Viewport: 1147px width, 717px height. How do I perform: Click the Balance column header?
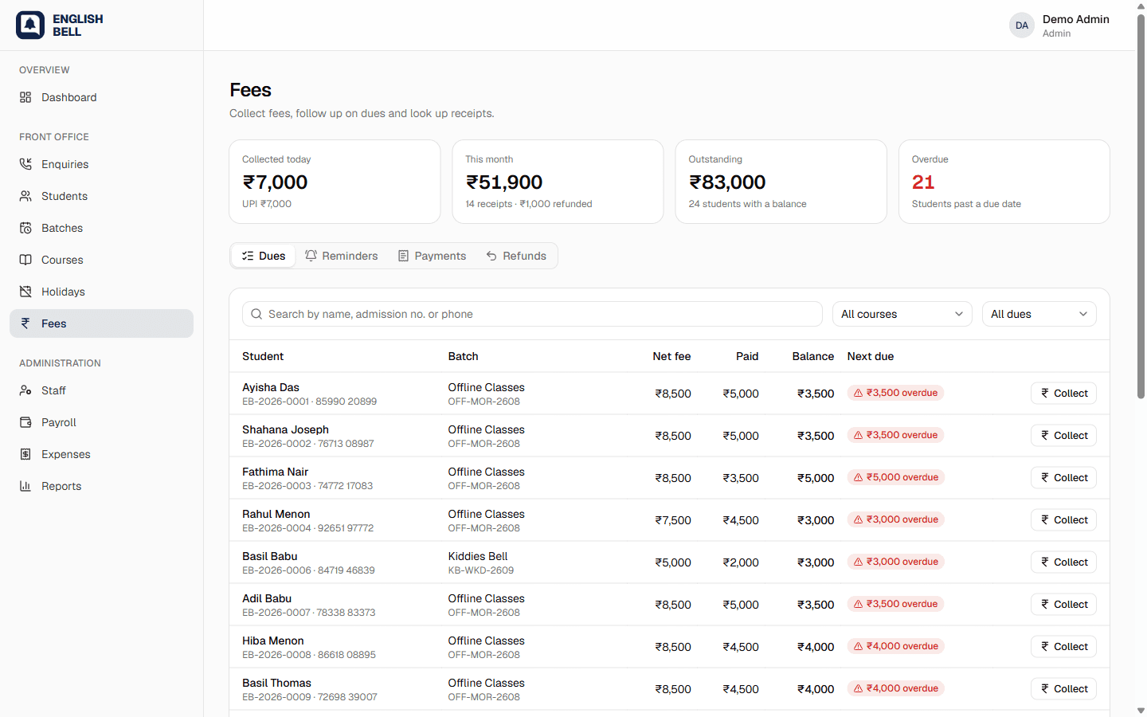click(812, 356)
